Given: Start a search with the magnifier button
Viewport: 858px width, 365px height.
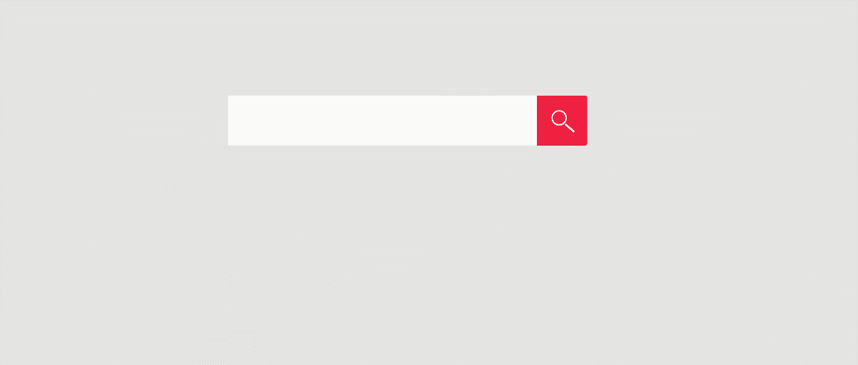Looking at the screenshot, I should coord(562,120).
